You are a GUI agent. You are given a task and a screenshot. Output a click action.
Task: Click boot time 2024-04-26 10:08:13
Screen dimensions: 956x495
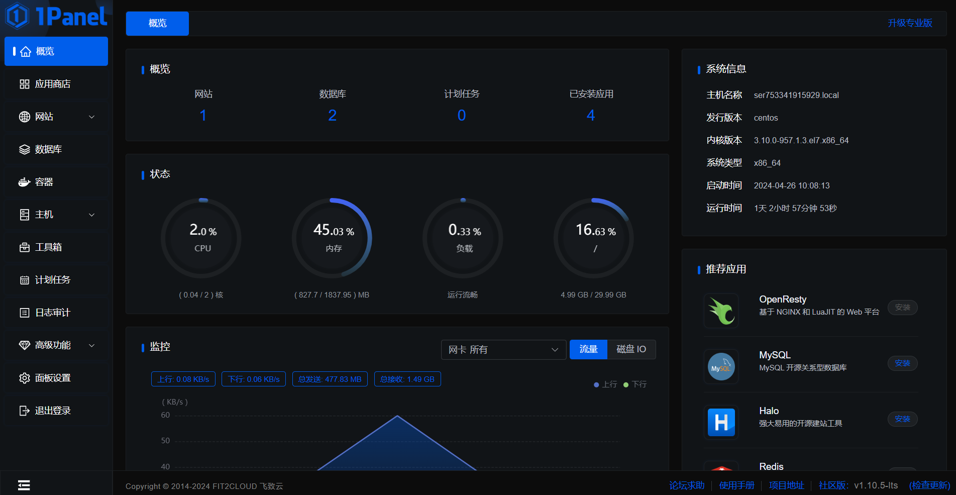[792, 185]
